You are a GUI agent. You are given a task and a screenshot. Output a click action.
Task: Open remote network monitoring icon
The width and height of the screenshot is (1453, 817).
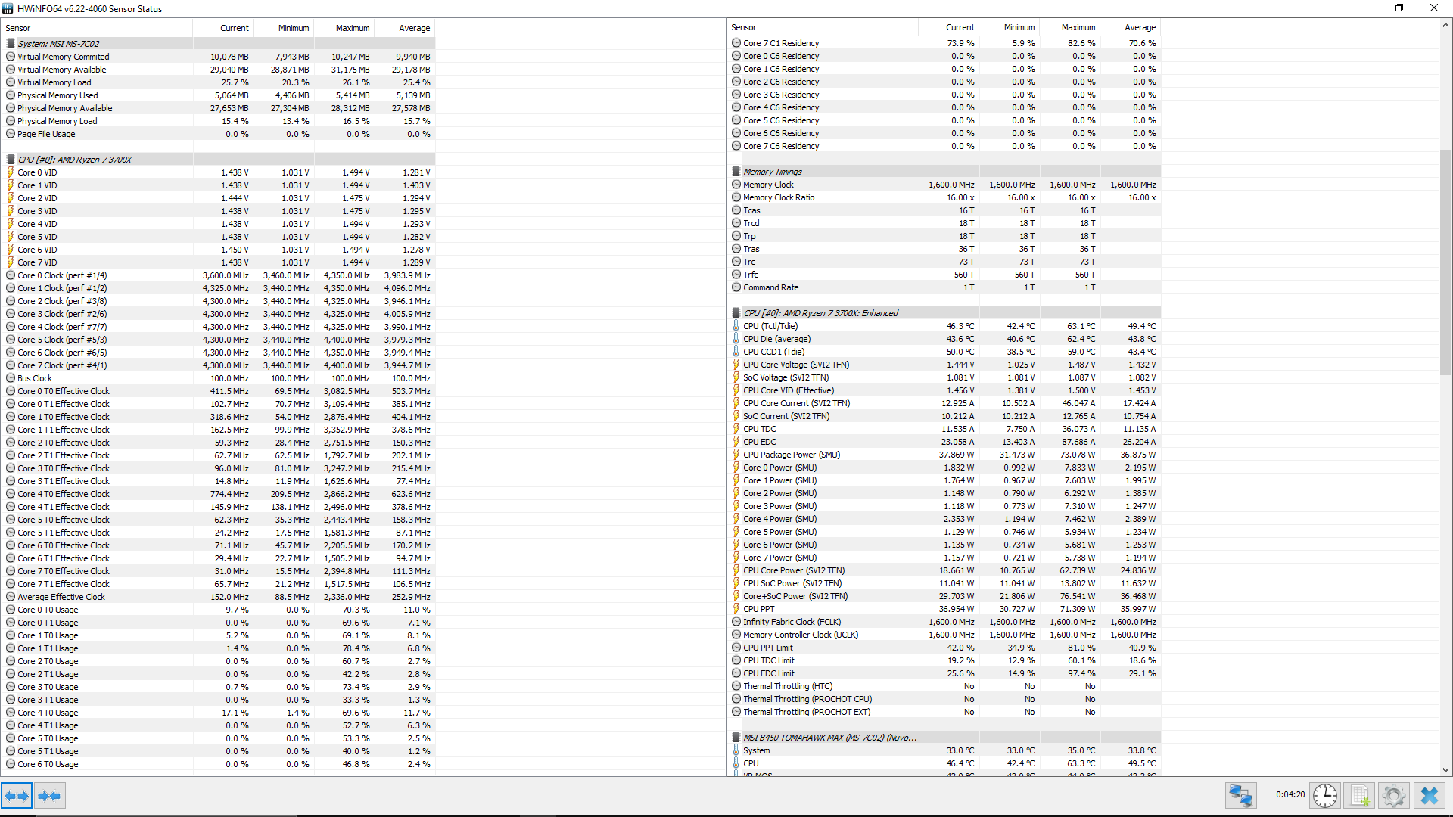pos(1241,796)
